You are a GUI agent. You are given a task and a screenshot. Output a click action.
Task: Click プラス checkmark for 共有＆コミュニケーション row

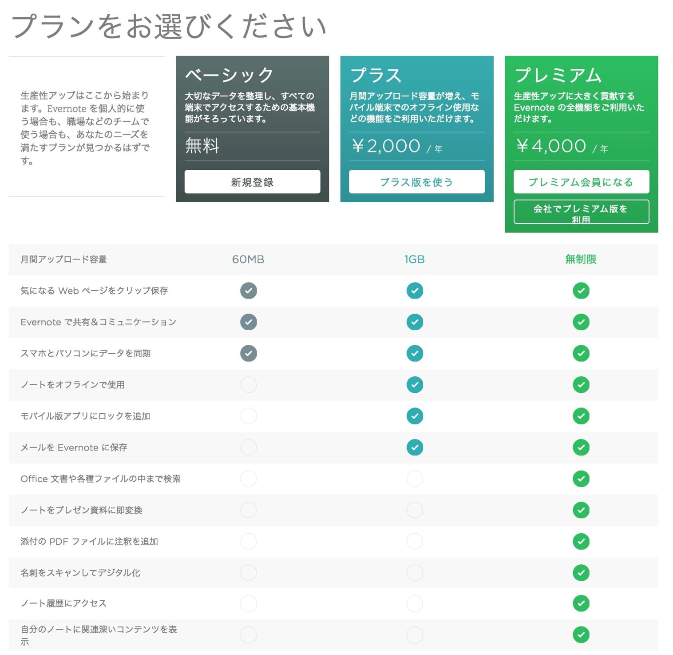pos(415,322)
